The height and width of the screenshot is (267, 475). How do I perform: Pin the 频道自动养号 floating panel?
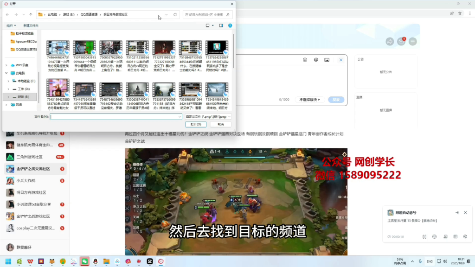[458, 213]
